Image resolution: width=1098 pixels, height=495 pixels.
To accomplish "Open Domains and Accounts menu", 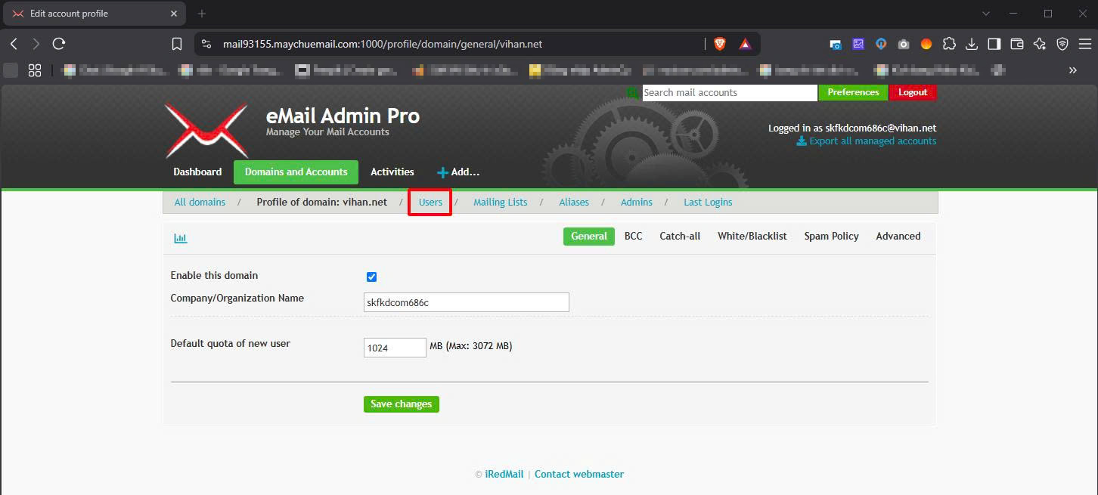I will [x=296, y=172].
